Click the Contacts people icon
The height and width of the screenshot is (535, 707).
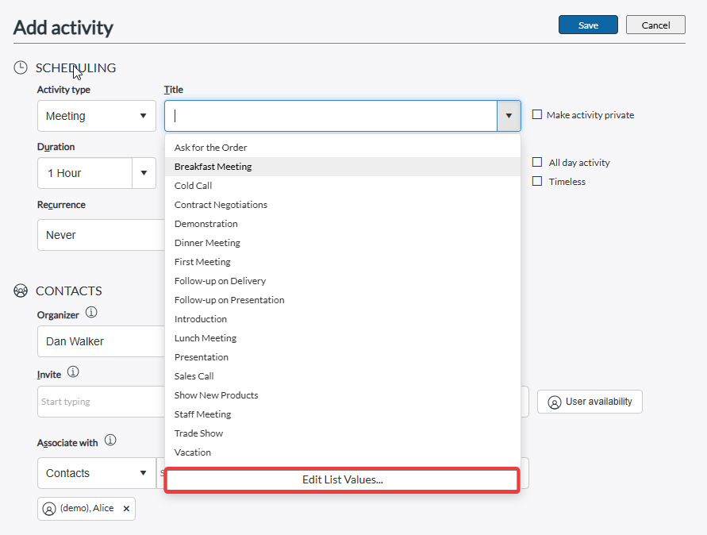(x=21, y=291)
